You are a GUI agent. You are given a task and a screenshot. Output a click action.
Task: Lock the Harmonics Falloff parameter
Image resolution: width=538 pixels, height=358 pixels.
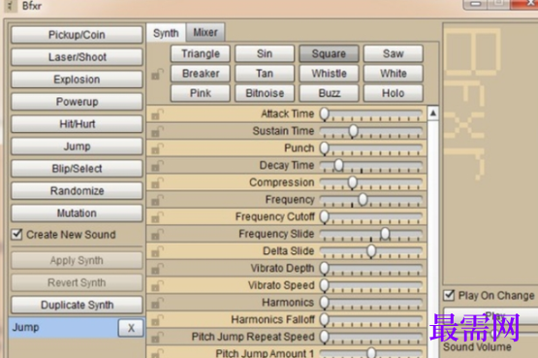coord(157,320)
